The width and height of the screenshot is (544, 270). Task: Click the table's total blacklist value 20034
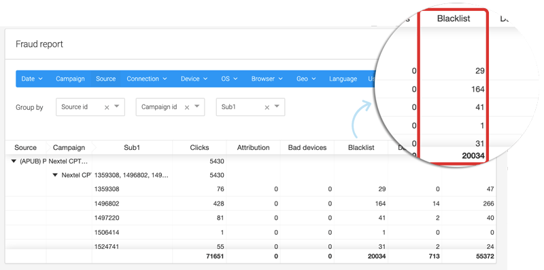(376, 256)
